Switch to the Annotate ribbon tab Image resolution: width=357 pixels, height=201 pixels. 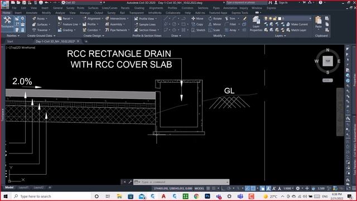[32, 13]
